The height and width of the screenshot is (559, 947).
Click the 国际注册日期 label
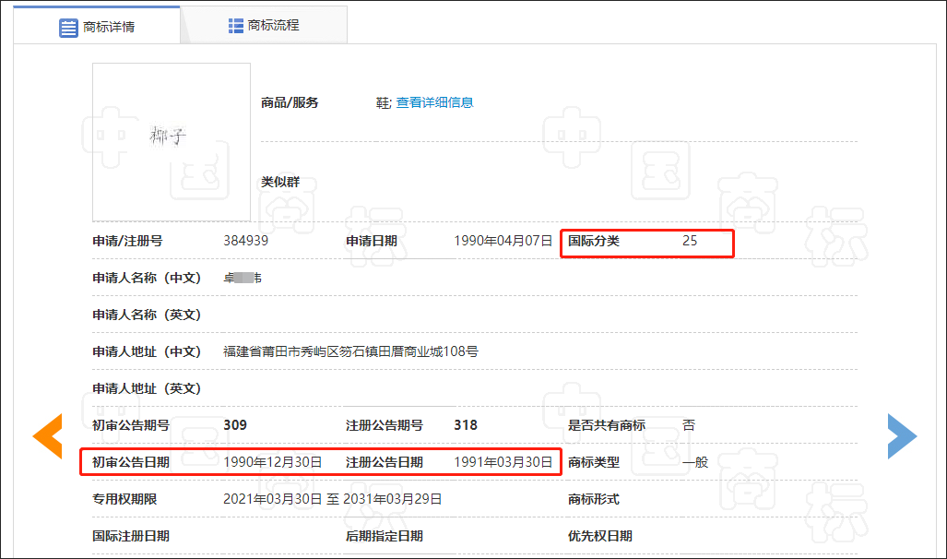click(130, 536)
